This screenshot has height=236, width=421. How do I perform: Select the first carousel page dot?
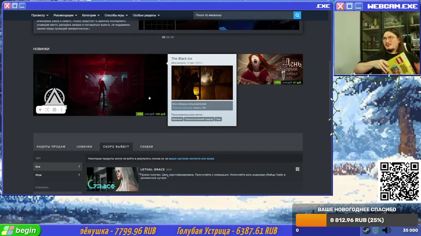[163, 37]
